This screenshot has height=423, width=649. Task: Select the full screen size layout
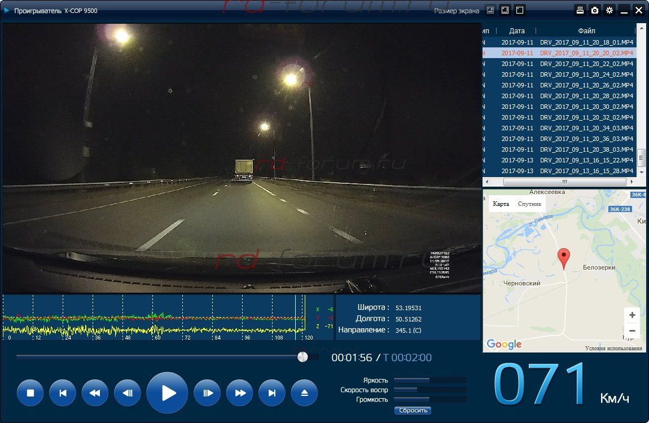[520, 10]
